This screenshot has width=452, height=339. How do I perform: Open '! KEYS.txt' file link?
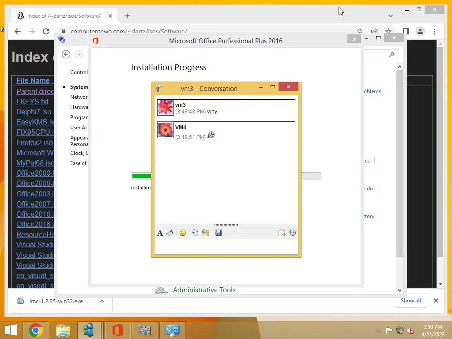[x=32, y=102]
